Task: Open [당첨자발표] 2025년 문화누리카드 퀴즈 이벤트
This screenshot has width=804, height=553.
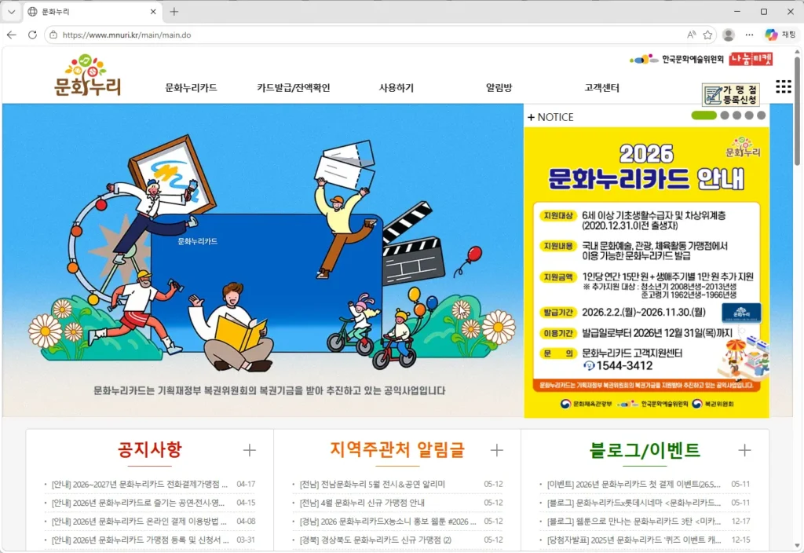Action: (x=634, y=540)
